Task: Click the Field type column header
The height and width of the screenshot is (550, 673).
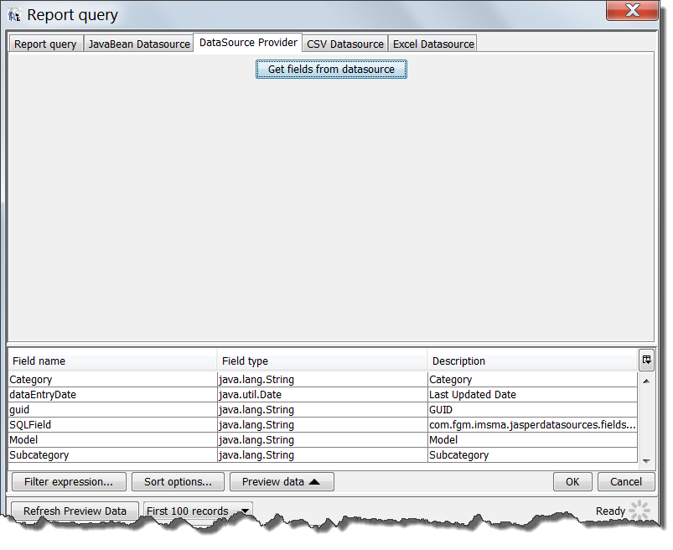Action: coord(322,361)
